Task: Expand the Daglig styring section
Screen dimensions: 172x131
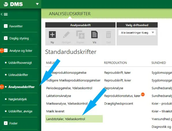Action: (x=6, y=38)
